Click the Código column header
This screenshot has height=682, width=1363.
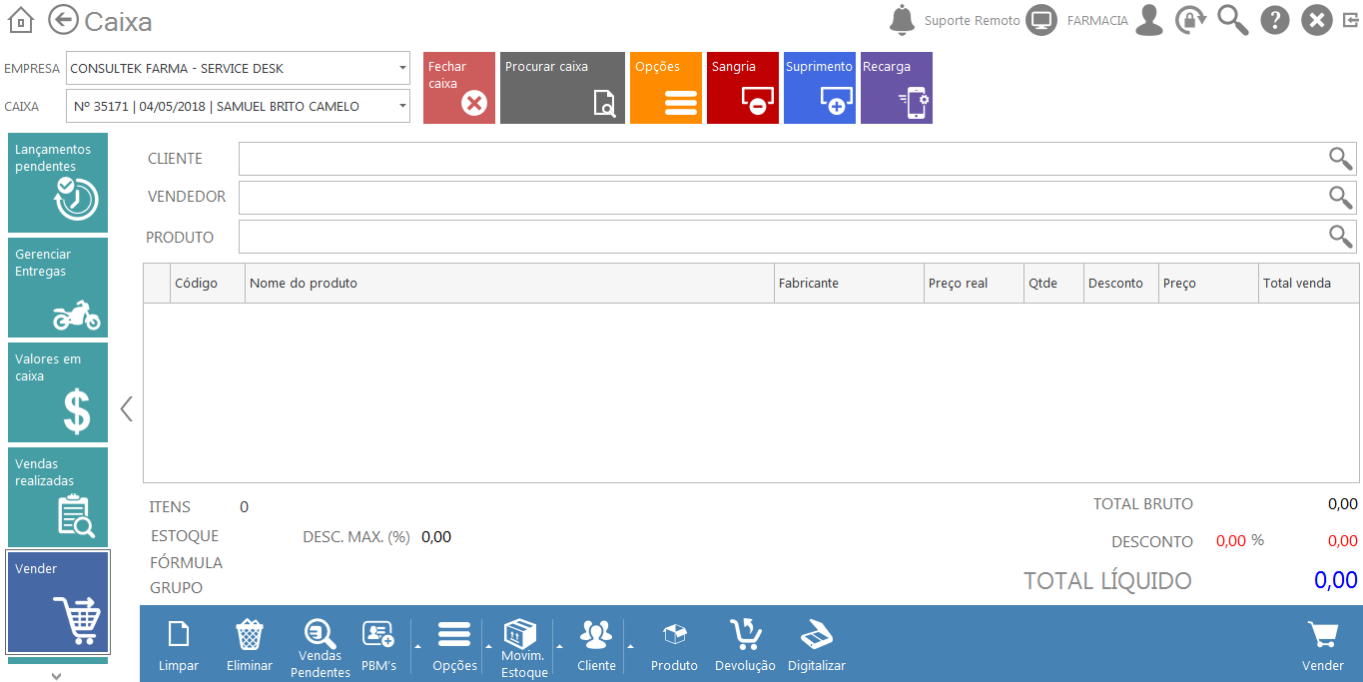(x=208, y=284)
